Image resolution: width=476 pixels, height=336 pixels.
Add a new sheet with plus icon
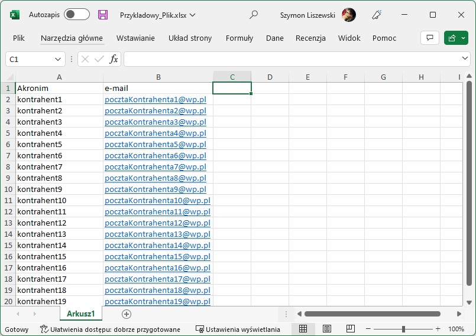click(x=127, y=314)
